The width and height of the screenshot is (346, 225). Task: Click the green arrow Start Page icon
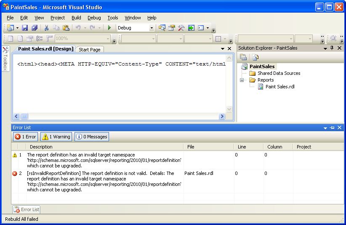pyautogui.click(x=191, y=28)
